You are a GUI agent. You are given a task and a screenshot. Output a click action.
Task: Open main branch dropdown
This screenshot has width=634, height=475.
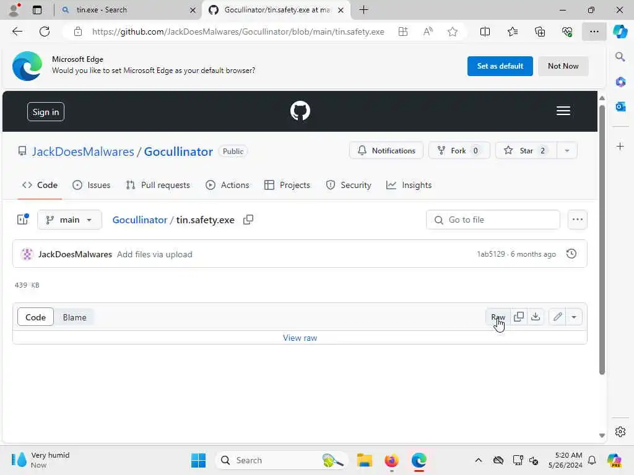[69, 220]
